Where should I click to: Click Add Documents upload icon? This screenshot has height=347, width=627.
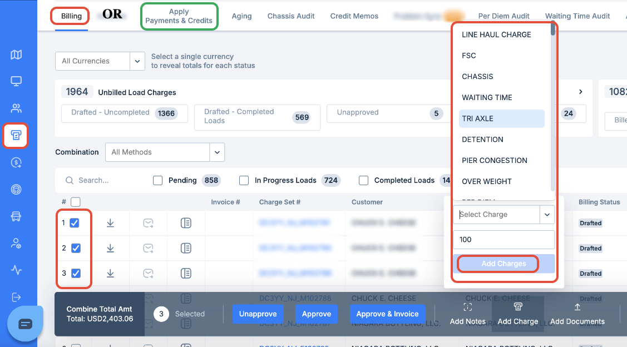577,307
